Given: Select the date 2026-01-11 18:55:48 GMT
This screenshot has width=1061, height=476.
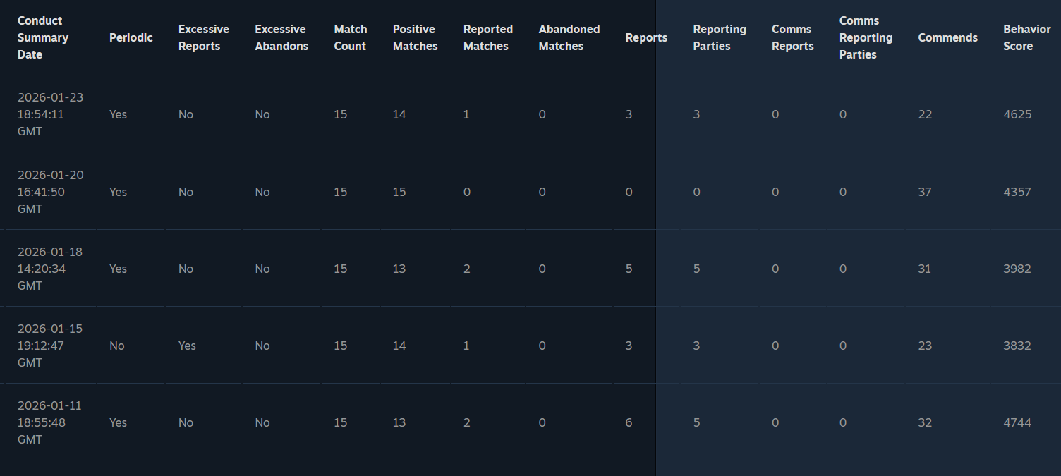Looking at the screenshot, I should pyautogui.click(x=50, y=422).
